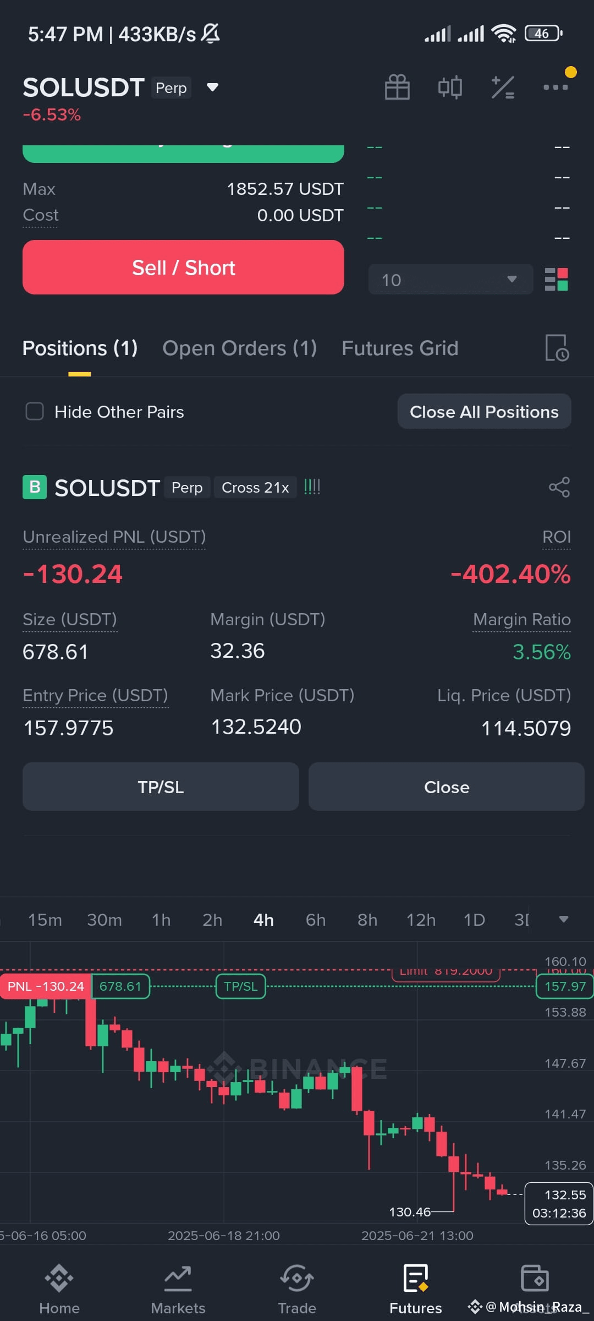
Task: Enable the Hide Other Pairs checkbox
Action: point(35,411)
